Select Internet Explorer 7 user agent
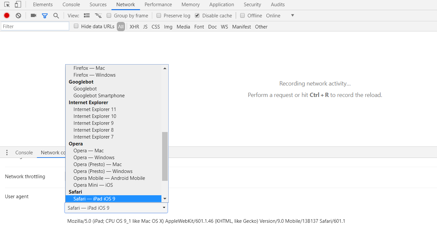 coord(114,137)
